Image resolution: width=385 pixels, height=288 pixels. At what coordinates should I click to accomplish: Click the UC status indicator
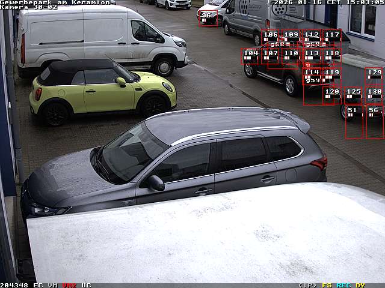point(87,285)
